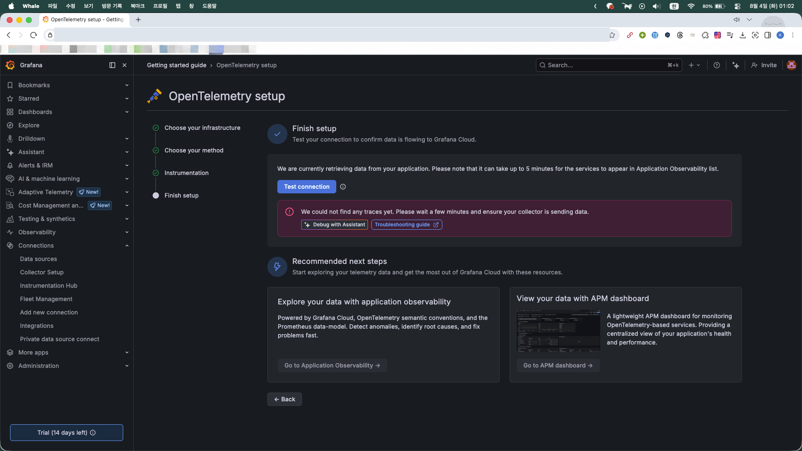Open the user profile avatar
Screen dimensions: 802x451
(x=791, y=65)
